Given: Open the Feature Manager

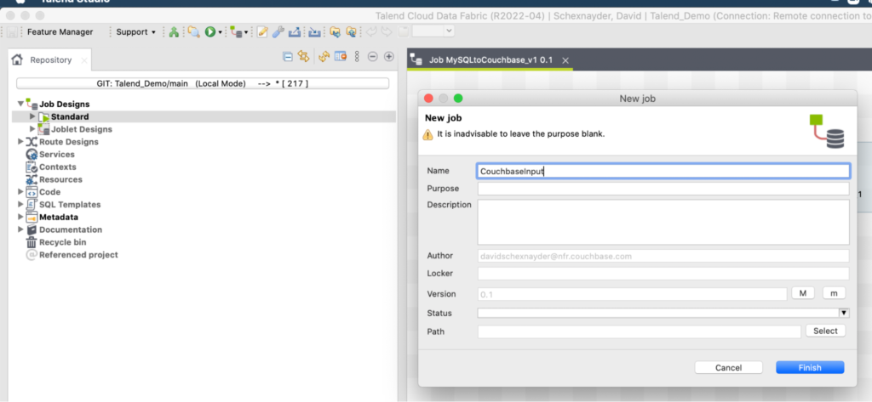Looking at the screenshot, I should click(60, 32).
